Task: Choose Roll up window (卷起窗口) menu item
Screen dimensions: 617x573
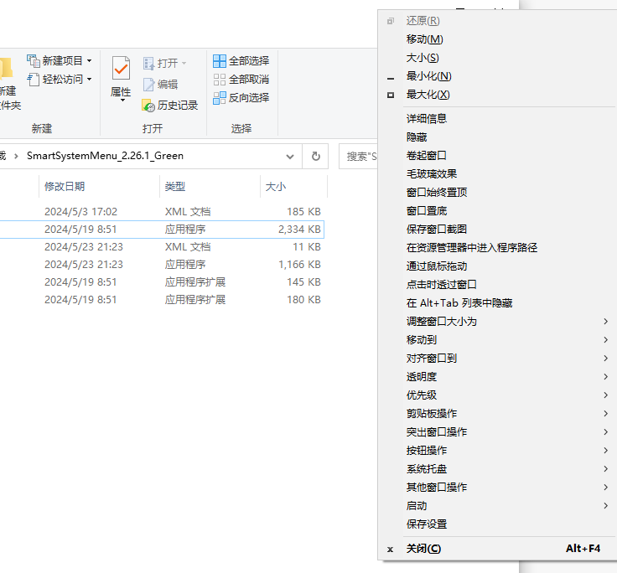Action: point(427,156)
